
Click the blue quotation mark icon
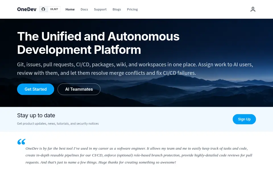click(x=21, y=142)
